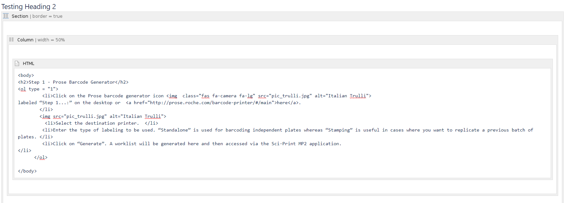Viewport: 565px width, 203px height.
Task: Click the 'border = true' parameter text
Action: (x=47, y=16)
